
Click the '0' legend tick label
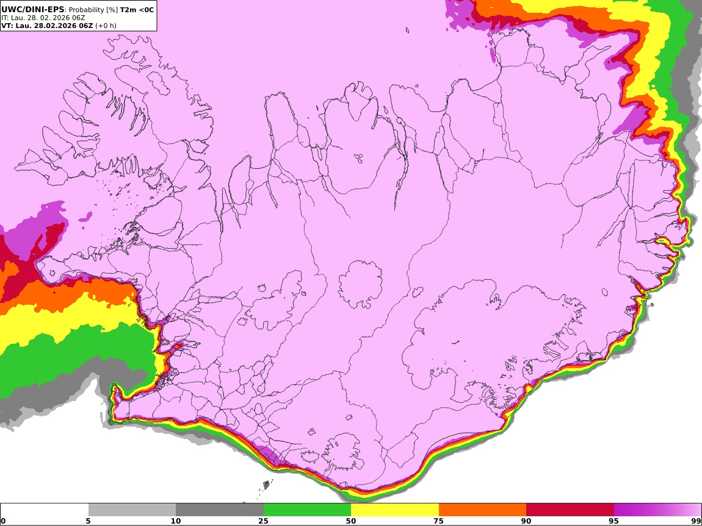(x=3, y=521)
